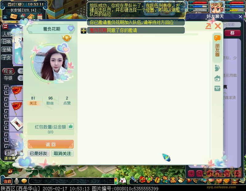Viewport: 246px width, 191px height.
Task: View the 2 点赞 likes count
Action: tap(67, 101)
